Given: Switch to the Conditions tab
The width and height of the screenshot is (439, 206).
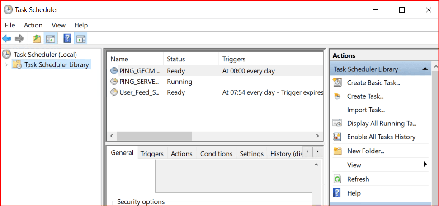Looking at the screenshot, I should tap(216, 154).
